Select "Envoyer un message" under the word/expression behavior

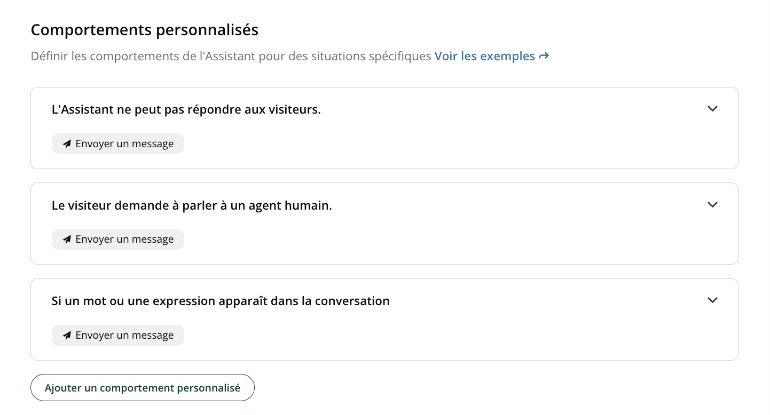point(124,336)
